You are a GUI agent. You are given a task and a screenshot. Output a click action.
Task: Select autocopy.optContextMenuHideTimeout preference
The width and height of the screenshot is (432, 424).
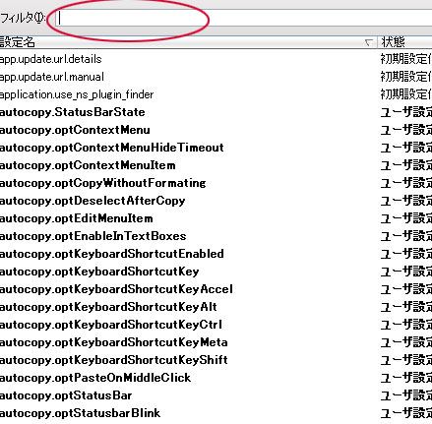coord(112,148)
